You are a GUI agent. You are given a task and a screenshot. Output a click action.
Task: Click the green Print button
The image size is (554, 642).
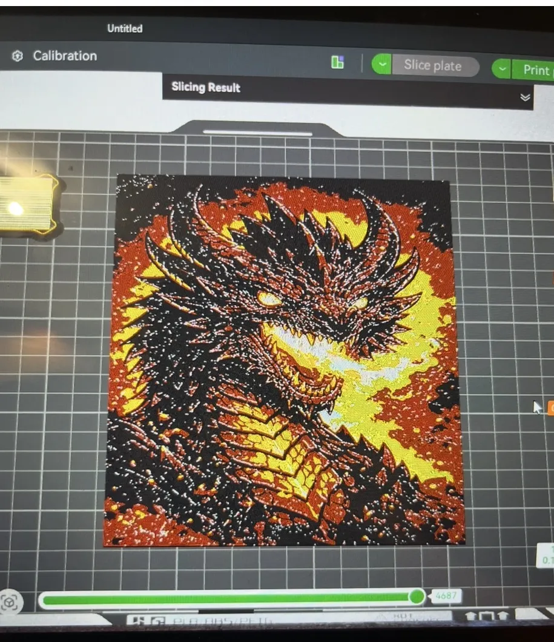point(533,70)
